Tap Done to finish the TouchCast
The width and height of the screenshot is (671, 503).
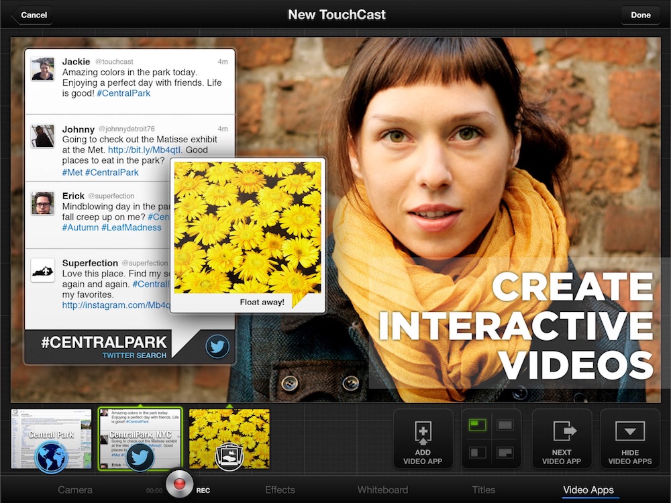(640, 15)
